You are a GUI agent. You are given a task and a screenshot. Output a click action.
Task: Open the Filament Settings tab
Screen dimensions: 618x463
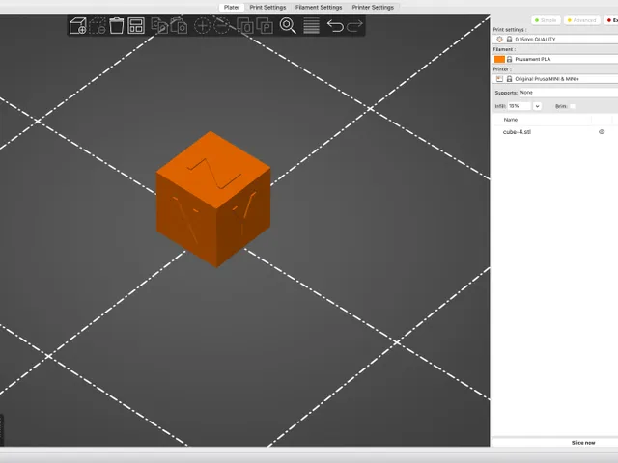(319, 7)
